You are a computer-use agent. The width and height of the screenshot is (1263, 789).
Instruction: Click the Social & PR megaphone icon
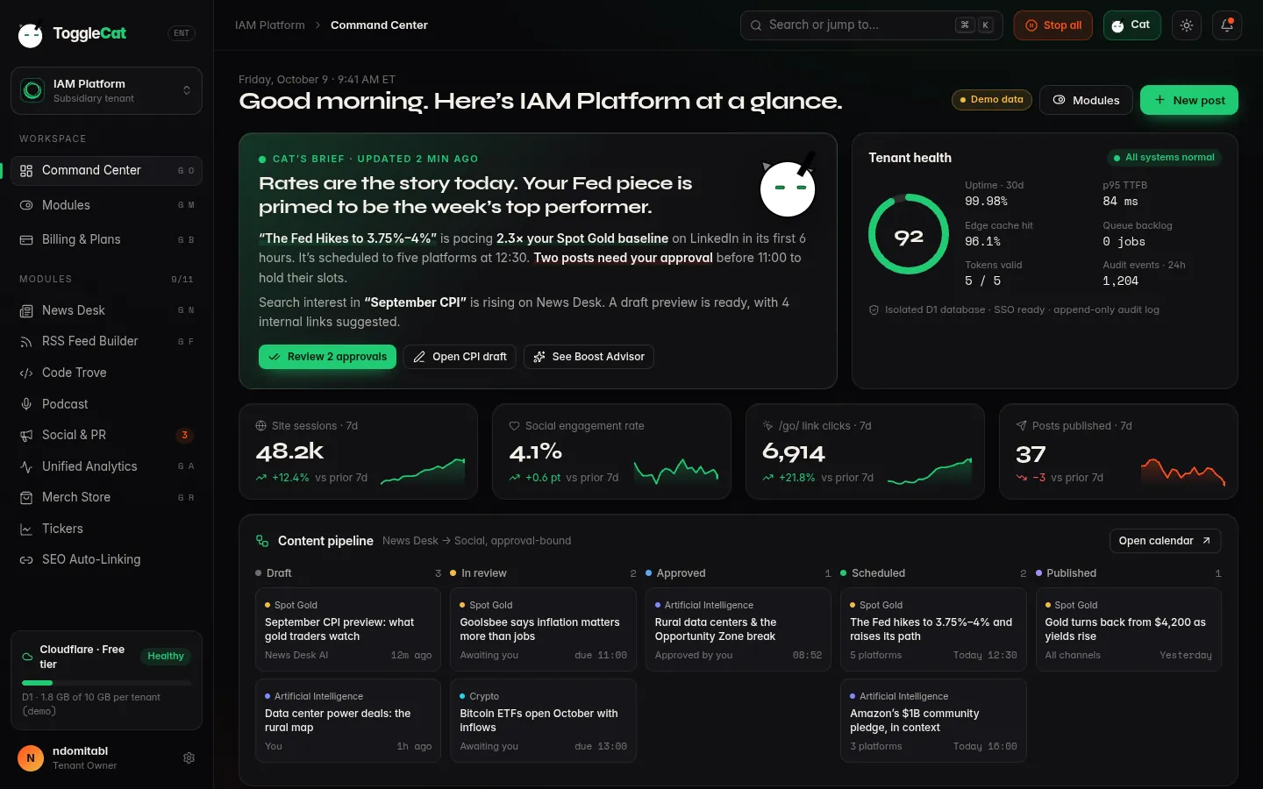tap(26, 436)
